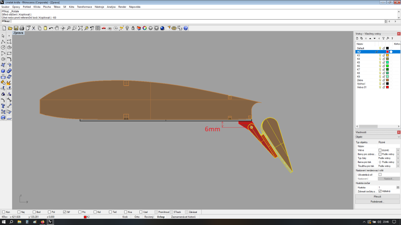Select the Circle tool in left toolbar

(3, 47)
